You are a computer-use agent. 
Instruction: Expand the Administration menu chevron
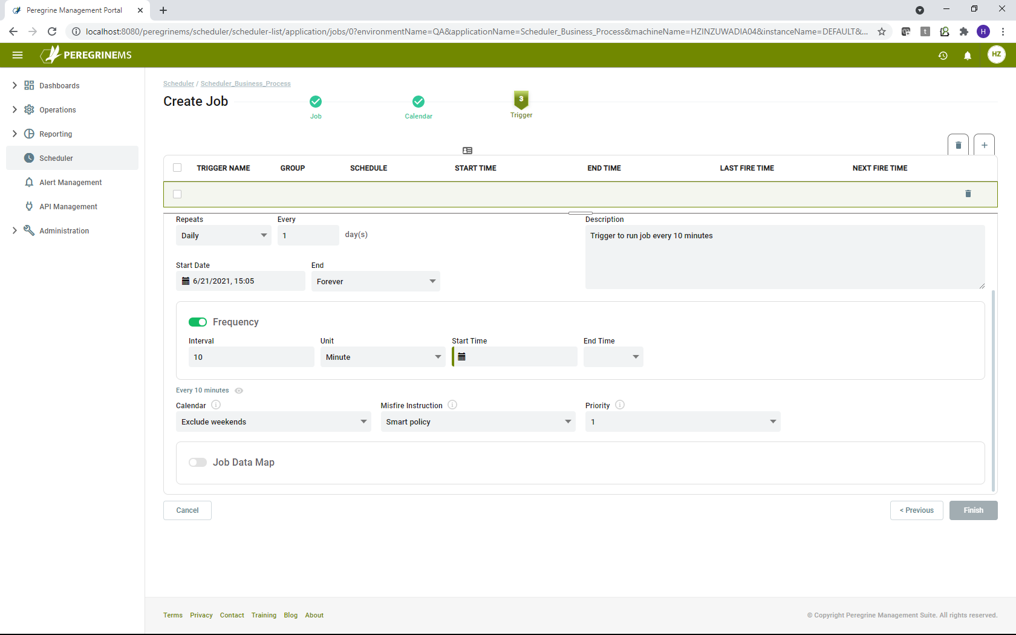point(15,230)
